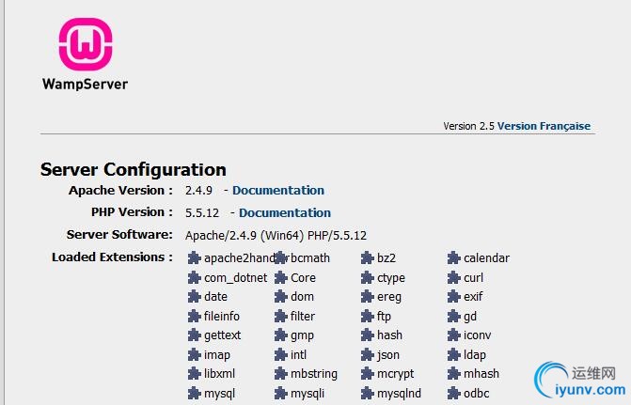Click the puzzle icon beside mcrypt
631x405 pixels.
coord(368,374)
